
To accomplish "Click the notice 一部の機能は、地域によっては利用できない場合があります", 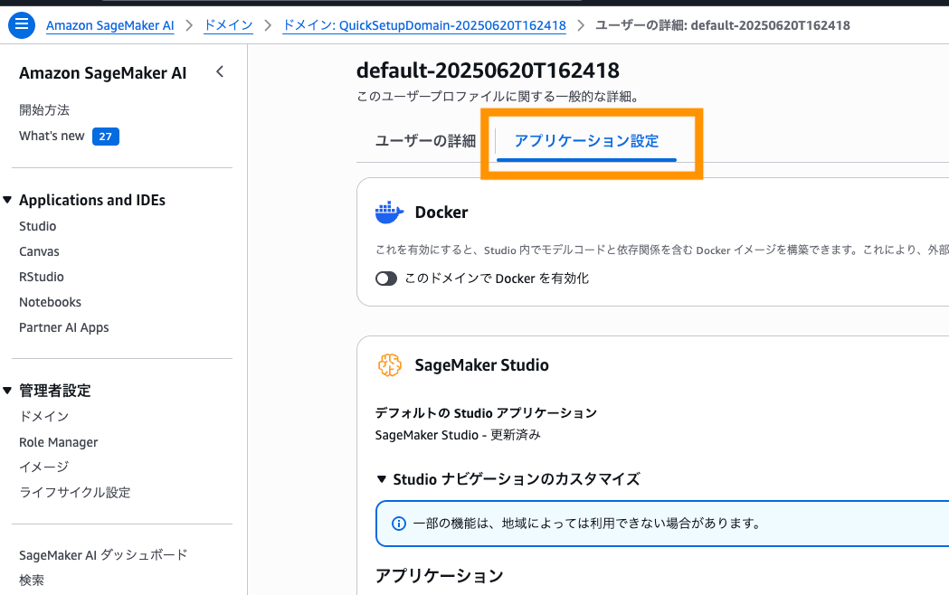I will tap(586, 524).
